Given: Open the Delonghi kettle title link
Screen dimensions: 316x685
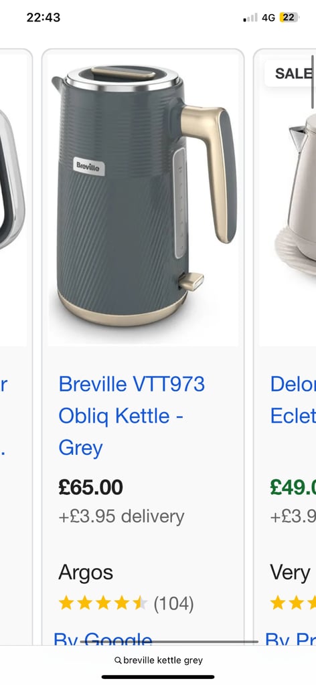Looking at the screenshot, I should pos(293,400).
